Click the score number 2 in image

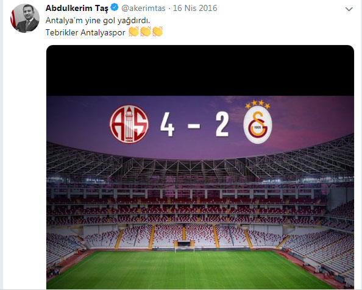point(222,124)
